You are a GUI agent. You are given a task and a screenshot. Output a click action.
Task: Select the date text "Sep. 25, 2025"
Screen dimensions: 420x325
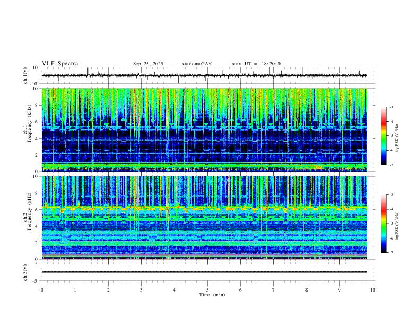(148, 64)
